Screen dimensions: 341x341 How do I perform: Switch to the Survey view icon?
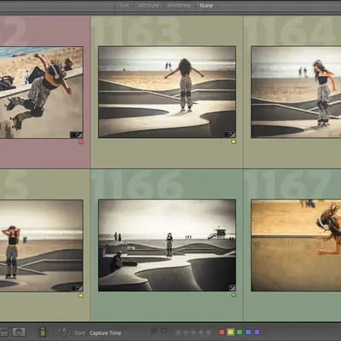pyautogui.click(x=3, y=332)
